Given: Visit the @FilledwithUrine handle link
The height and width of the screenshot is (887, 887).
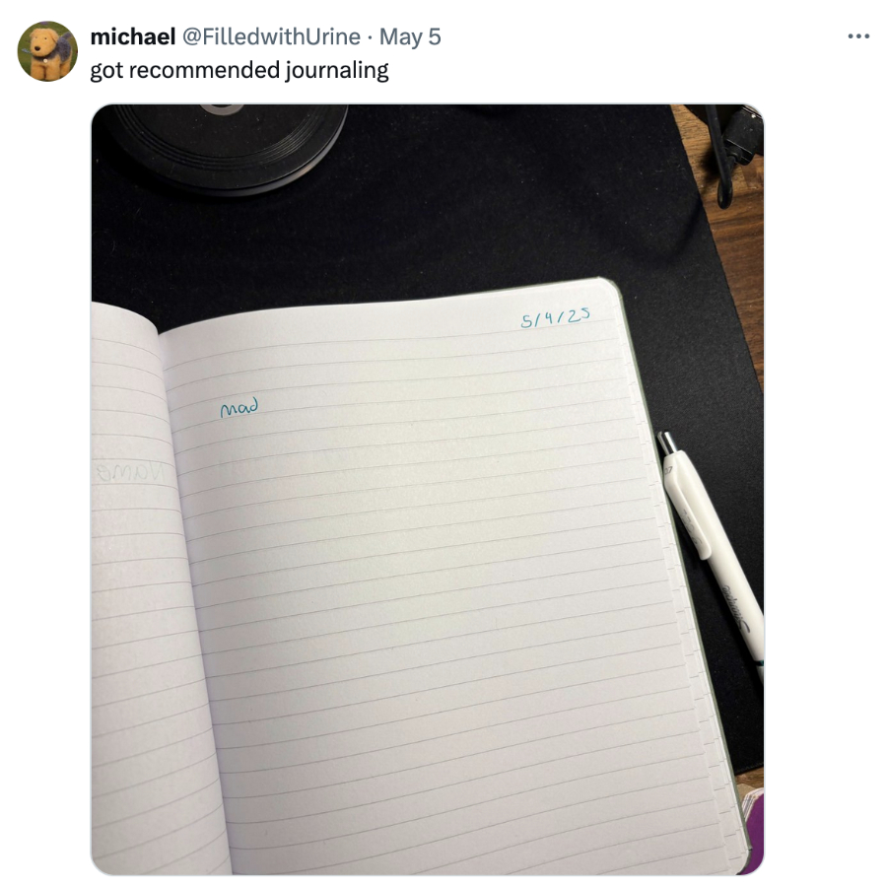Looking at the screenshot, I should 271,36.
